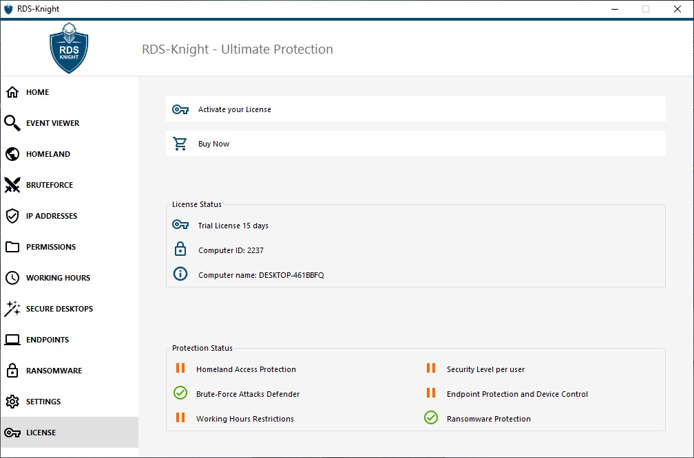Click the RDS-Knight - Ultimate Protection heading
Image resolution: width=694 pixels, height=458 pixels.
tap(238, 49)
